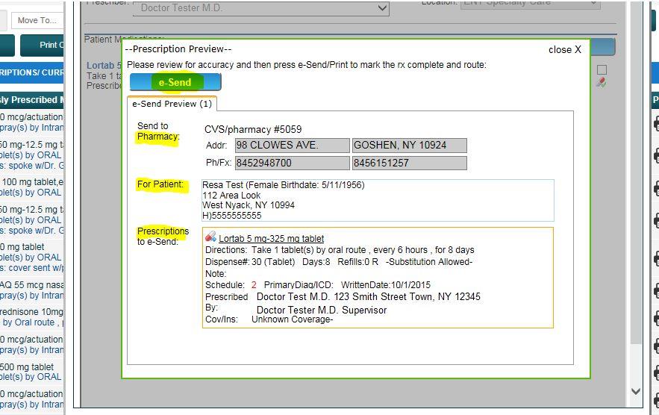Click the pill icon beside Lortab 5 mg-325 mg
659x415 pixels.
210,237
